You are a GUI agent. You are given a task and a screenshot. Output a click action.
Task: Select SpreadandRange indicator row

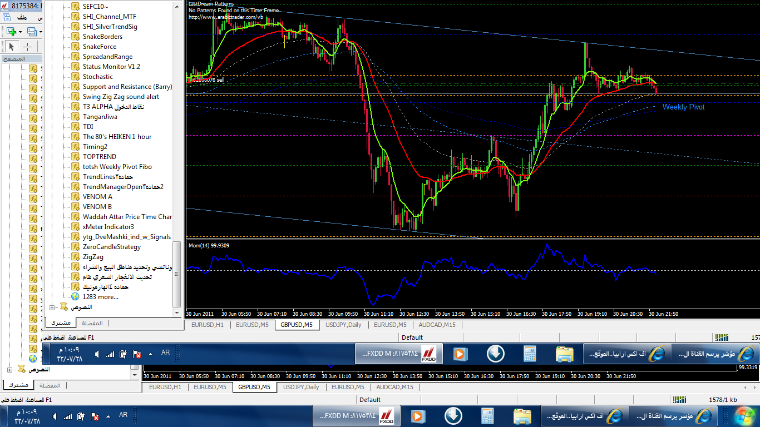107,57
